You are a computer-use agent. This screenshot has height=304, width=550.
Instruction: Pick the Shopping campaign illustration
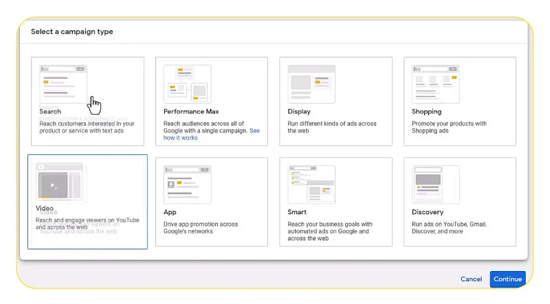pyautogui.click(x=436, y=84)
